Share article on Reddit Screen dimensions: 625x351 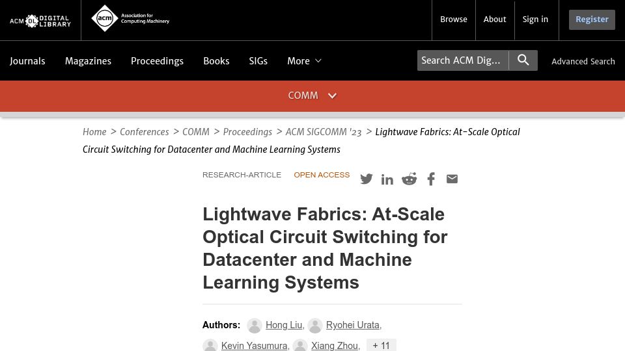409,179
